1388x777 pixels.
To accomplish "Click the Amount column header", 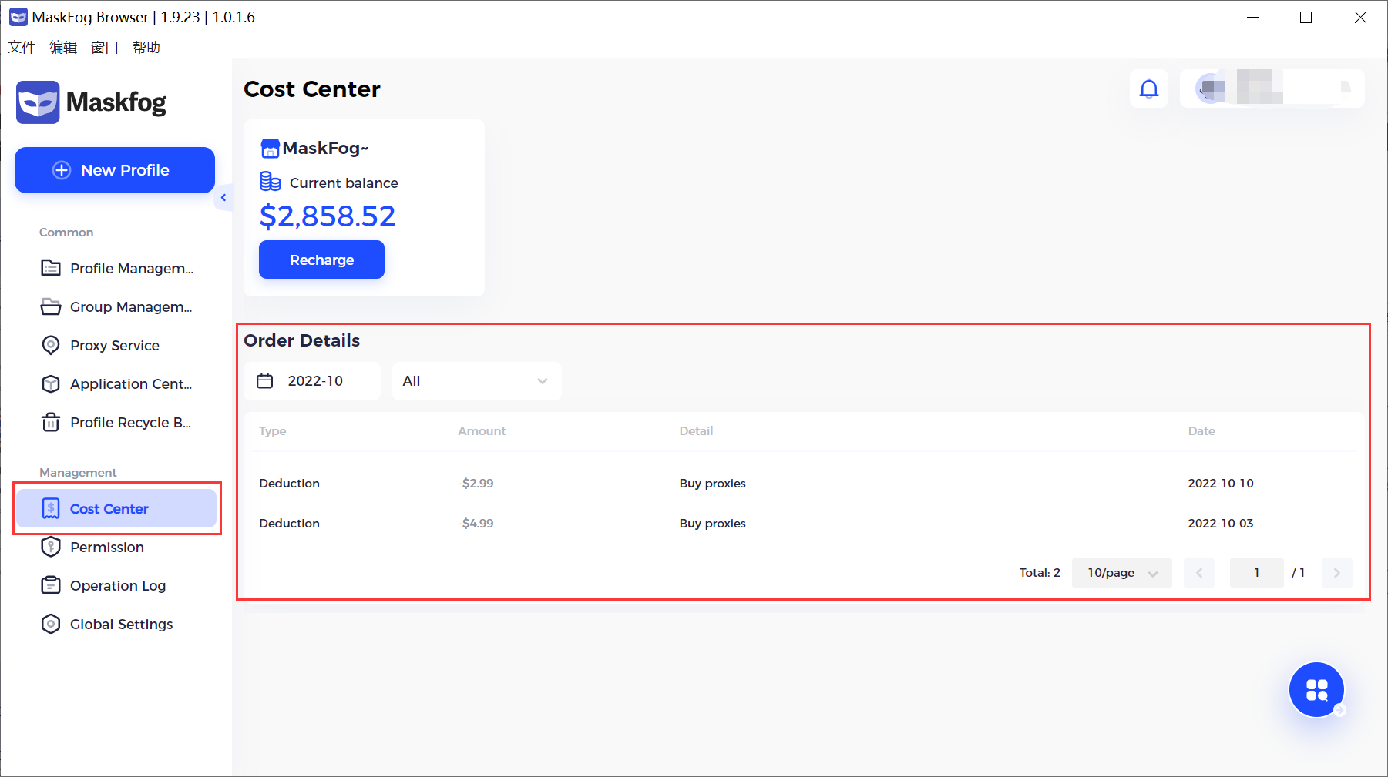I will point(482,431).
